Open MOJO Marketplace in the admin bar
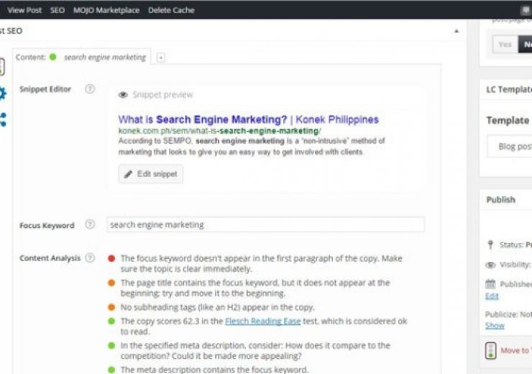The height and width of the screenshot is (374, 532). click(106, 10)
